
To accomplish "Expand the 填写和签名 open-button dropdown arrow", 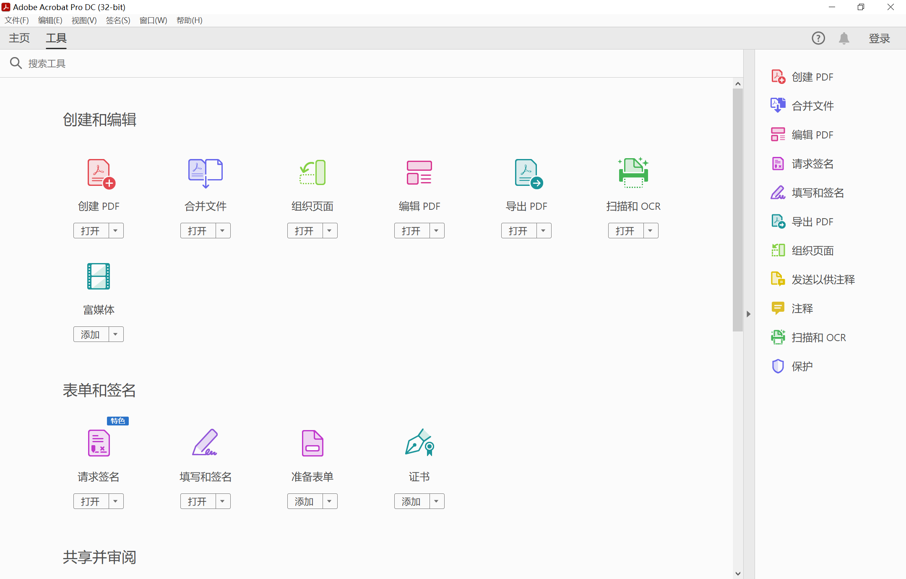I will click(x=223, y=501).
